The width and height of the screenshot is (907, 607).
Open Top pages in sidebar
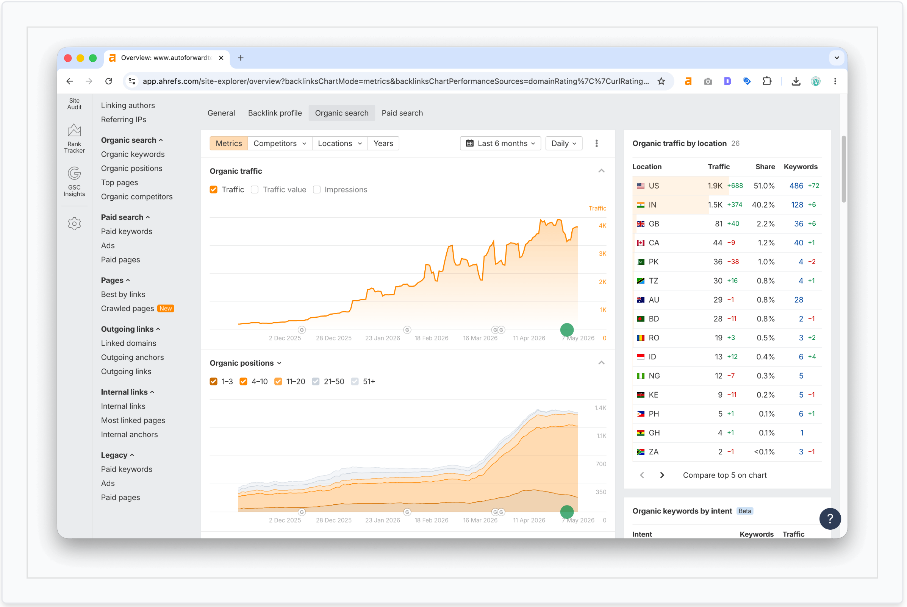(119, 183)
